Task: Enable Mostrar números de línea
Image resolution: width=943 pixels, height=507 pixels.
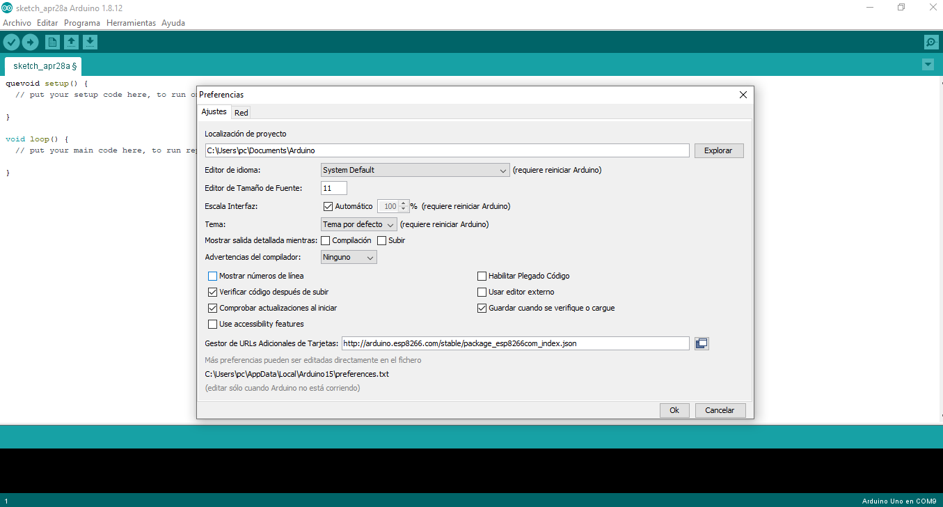Action: click(x=213, y=276)
